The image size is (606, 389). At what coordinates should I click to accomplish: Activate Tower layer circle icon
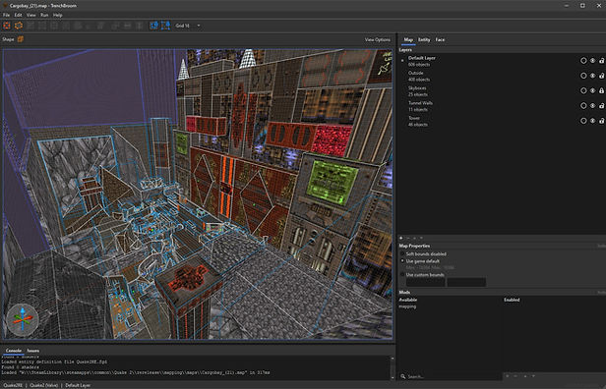[x=583, y=121]
